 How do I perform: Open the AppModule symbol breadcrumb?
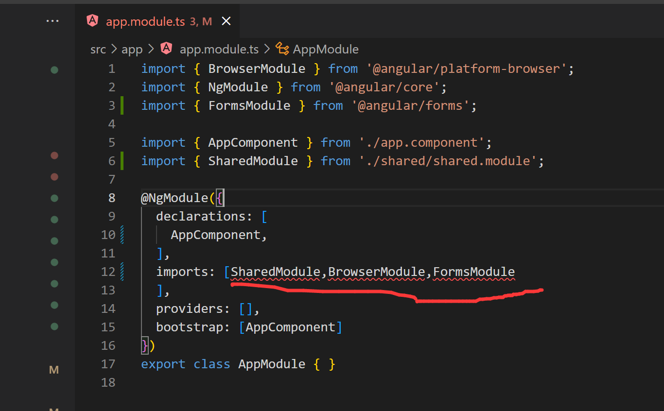pos(326,49)
